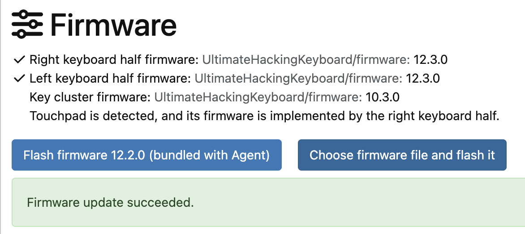Open the left half's UltimateHackingKeyboard/firmware link
The width and height of the screenshot is (525, 234).
point(298,79)
